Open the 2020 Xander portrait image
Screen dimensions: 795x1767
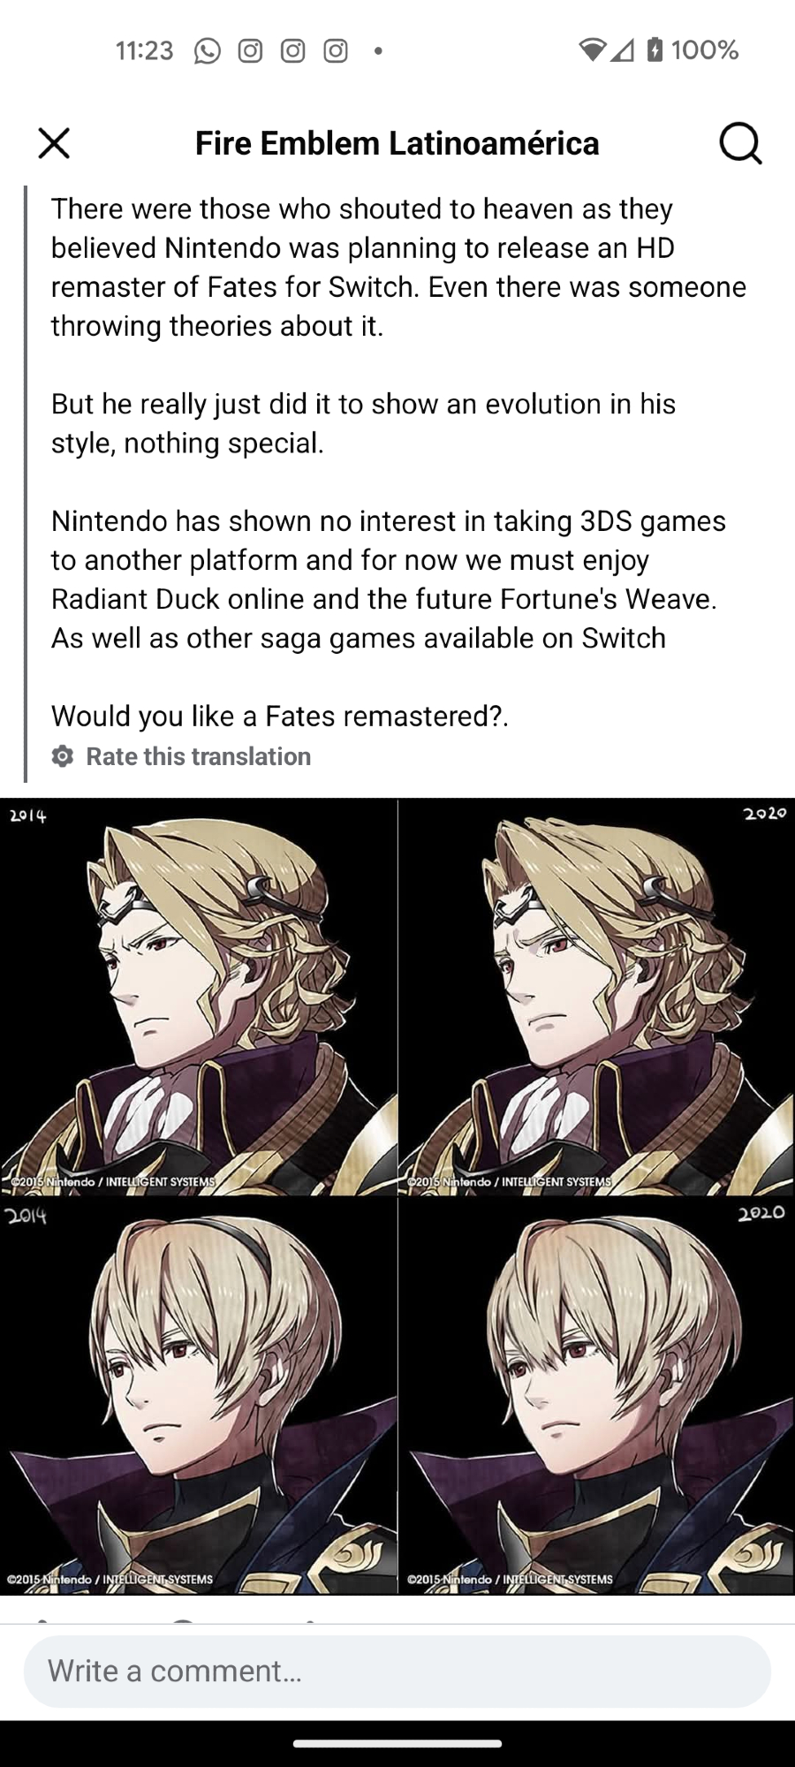596,997
